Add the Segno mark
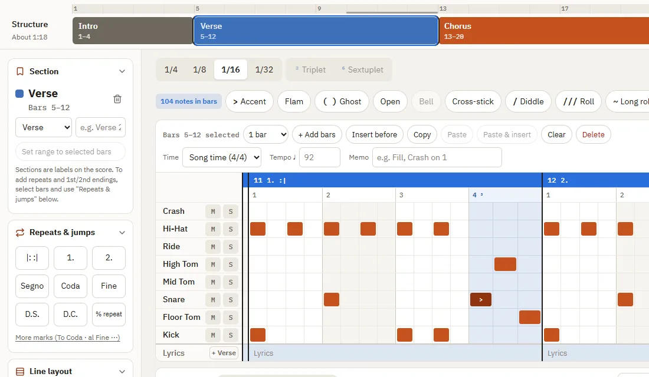The width and height of the screenshot is (649, 377). [x=32, y=286]
